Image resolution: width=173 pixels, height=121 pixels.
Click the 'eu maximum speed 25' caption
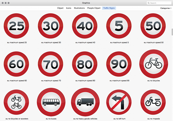17,43
